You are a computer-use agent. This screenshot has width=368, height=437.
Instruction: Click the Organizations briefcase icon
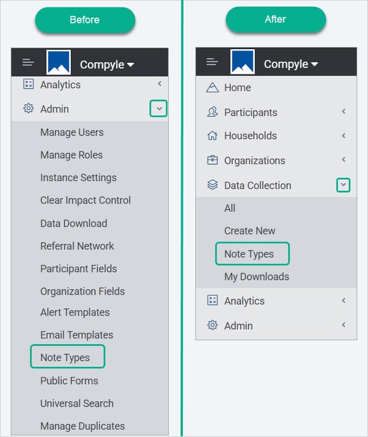pos(212,160)
